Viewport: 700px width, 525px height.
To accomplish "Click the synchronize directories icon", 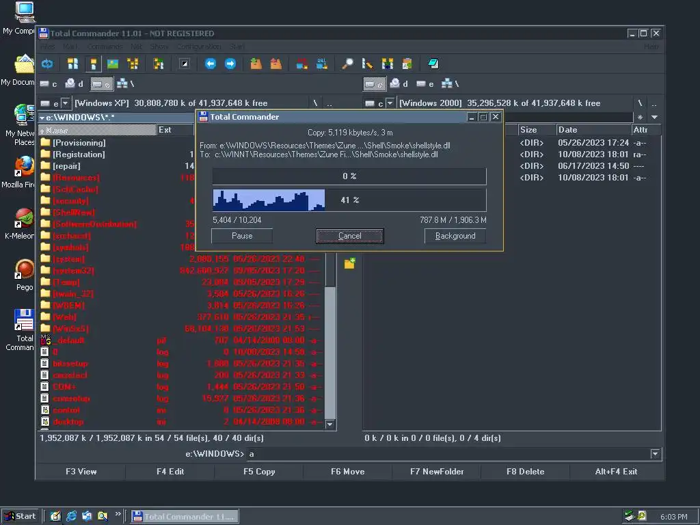I will (x=388, y=64).
